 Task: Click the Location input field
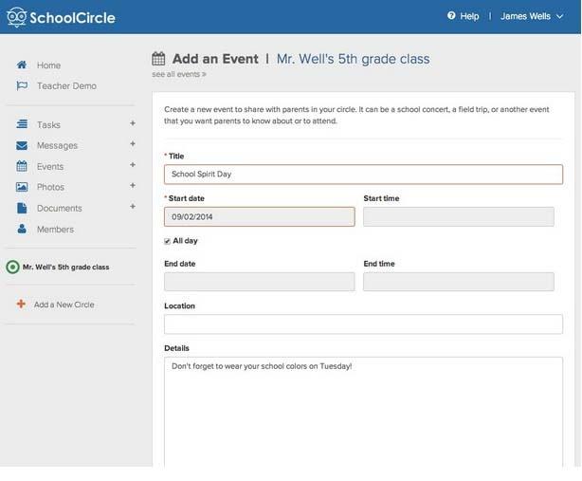point(363,324)
